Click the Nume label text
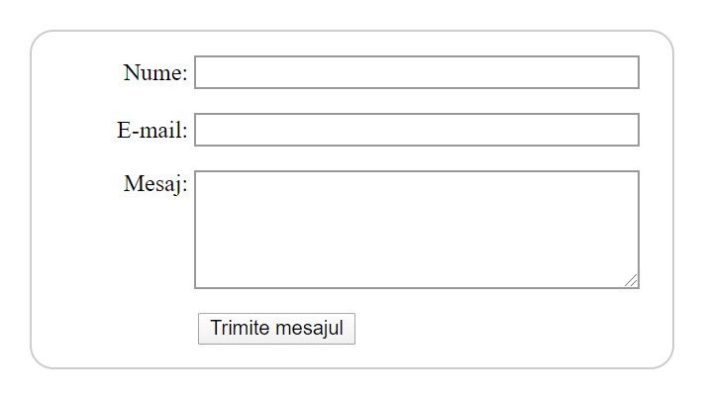Image resolution: width=705 pixels, height=401 pixels. (154, 72)
